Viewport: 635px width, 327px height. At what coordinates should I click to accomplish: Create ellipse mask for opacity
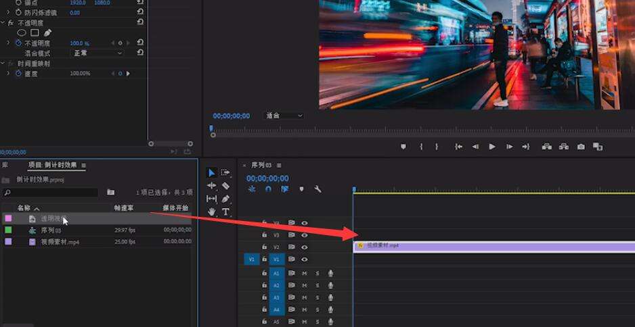coord(22,32)
